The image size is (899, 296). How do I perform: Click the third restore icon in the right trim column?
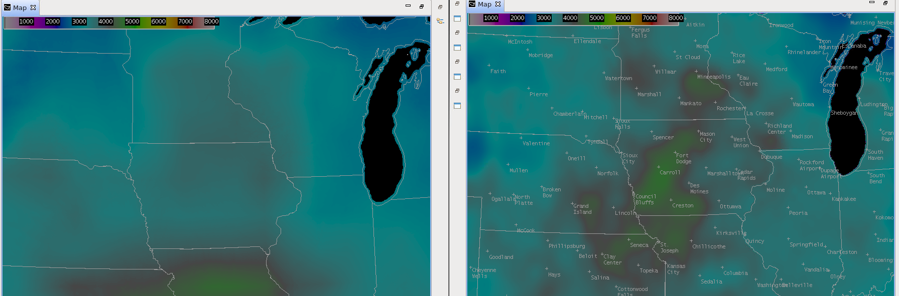pos(457,62)
